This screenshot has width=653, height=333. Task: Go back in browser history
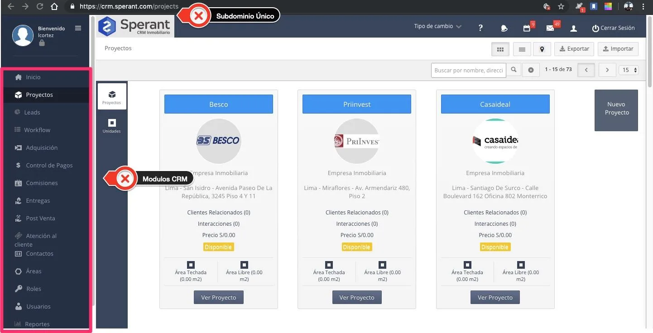pyautogui.click(x=11, y=7)
